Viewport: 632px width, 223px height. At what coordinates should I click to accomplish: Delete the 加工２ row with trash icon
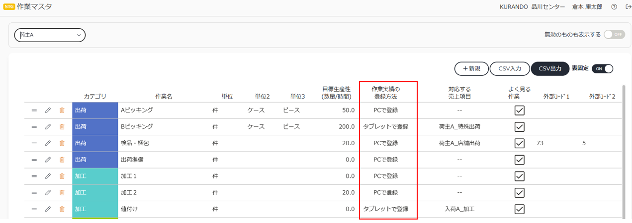(62, 192)
